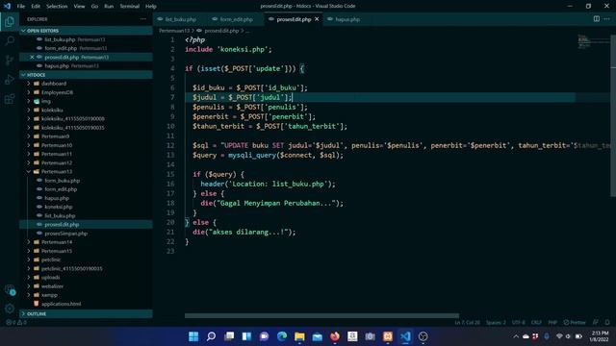The width and height of the screenshot is (616, 346).
Task: Open applications.html in file tree
Action: [61, 304]
